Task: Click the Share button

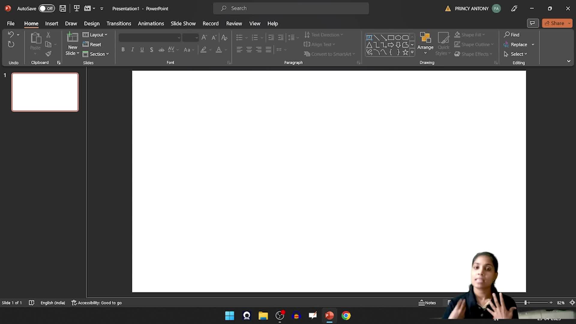Action: (554, 23)
